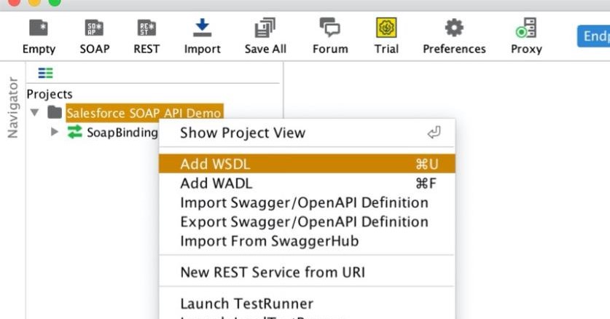The image size is (610, 319).
Task: Click the Trial toolbar icon
Action: 386,29
